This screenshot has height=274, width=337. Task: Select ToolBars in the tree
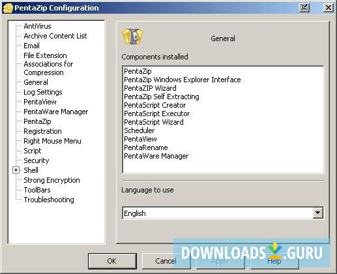(37, 190)
